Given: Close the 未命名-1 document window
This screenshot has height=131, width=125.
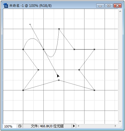Looking at the screenshot, I should tap(118, 6).
